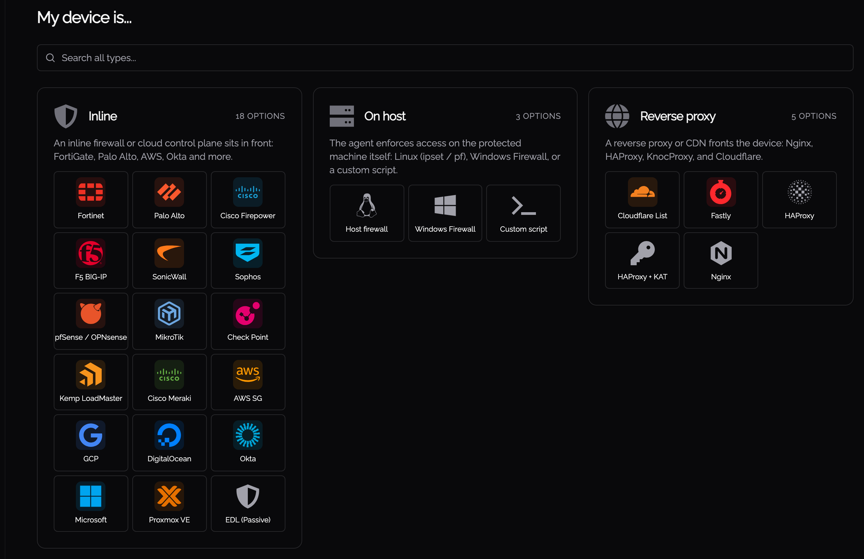864x559 pixels.
Task: Pick the Cloudflare List card
Action: [x=642, y=200]
